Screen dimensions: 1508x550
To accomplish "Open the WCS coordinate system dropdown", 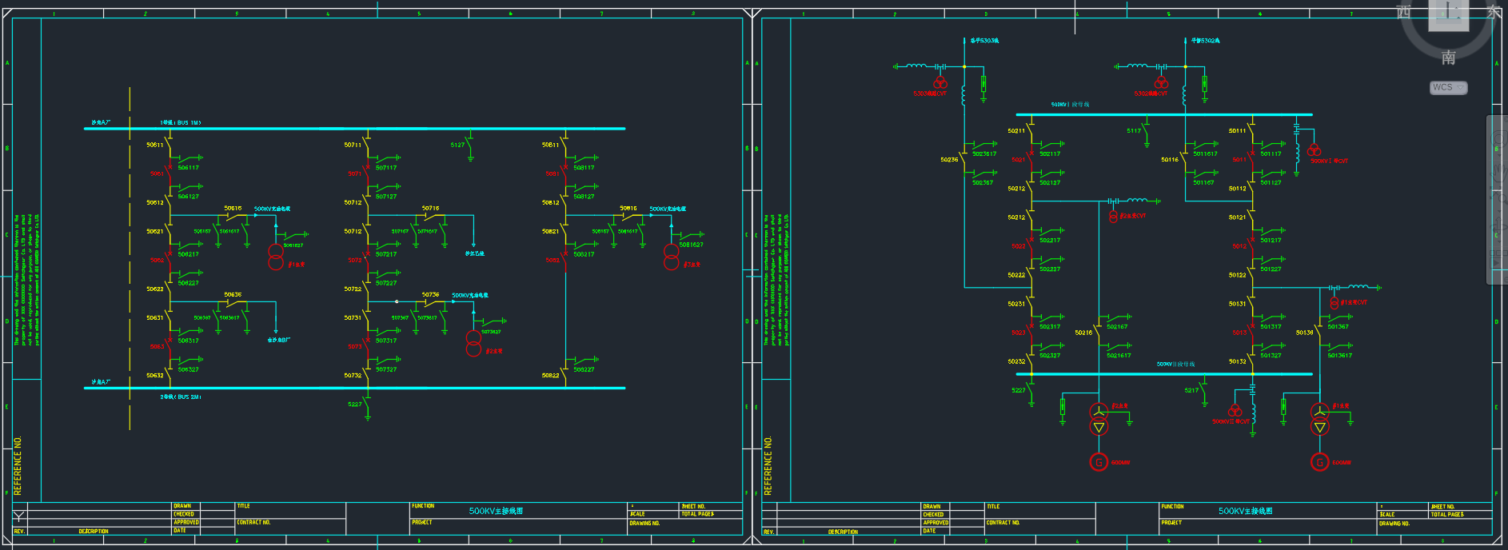I will point(1448,87).
